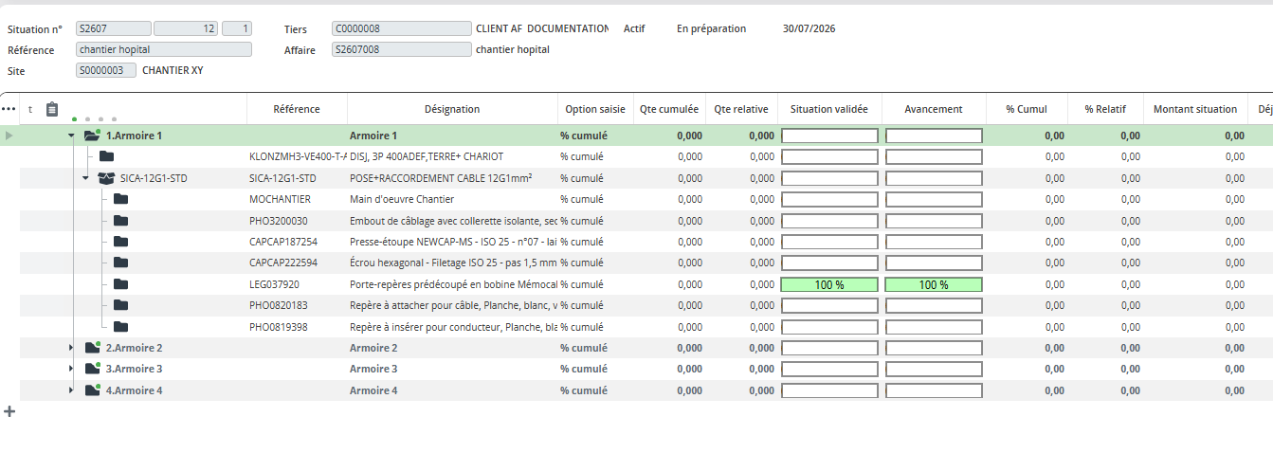Click the 100 % Situation validée bar of LEG037920
Image resolution: width=1273 pixels, height=453 pixels.
pyautogui.click(x=829, y=284)
